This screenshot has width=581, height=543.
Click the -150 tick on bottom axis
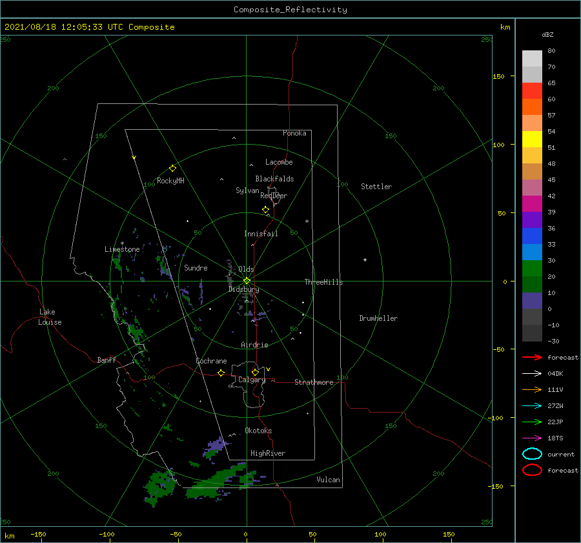click(38, 534)
